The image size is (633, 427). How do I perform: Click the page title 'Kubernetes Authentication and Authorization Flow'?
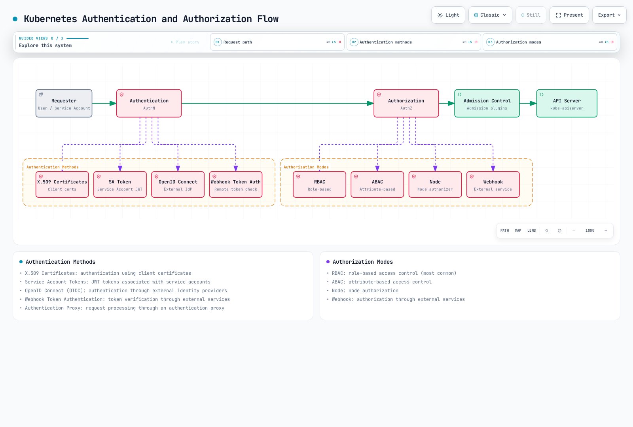151,19
